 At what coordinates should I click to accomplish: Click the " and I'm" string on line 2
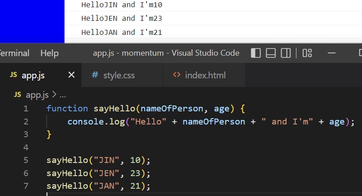(x=287, y=122)
